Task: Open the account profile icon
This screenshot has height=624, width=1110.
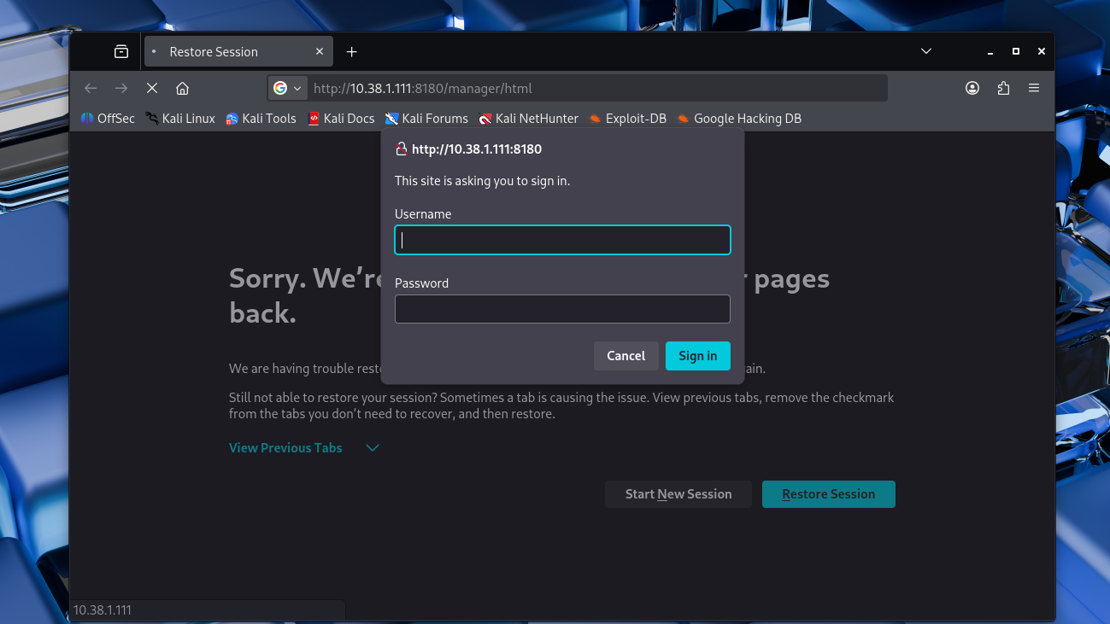Action: 972,88
